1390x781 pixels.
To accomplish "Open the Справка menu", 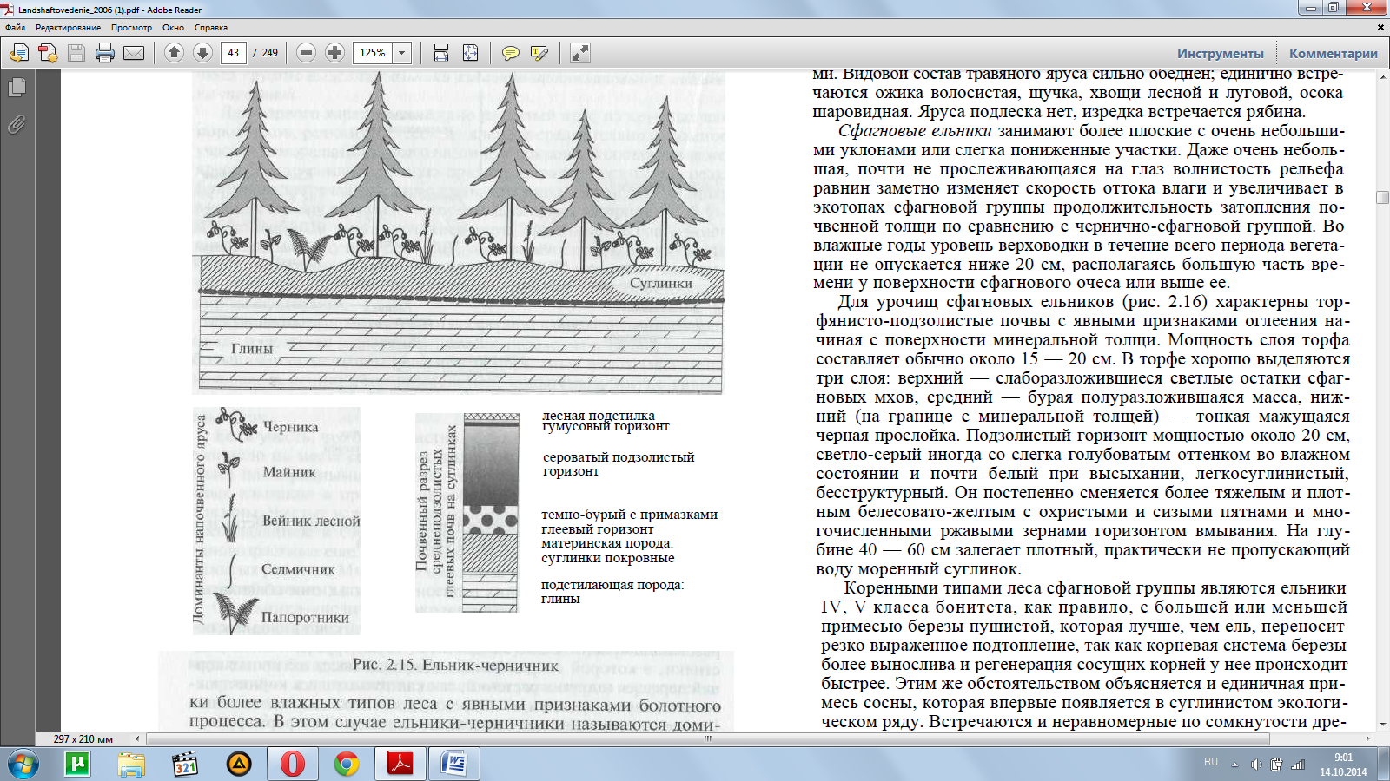I will pyautogui.click(x=211, y=28).
